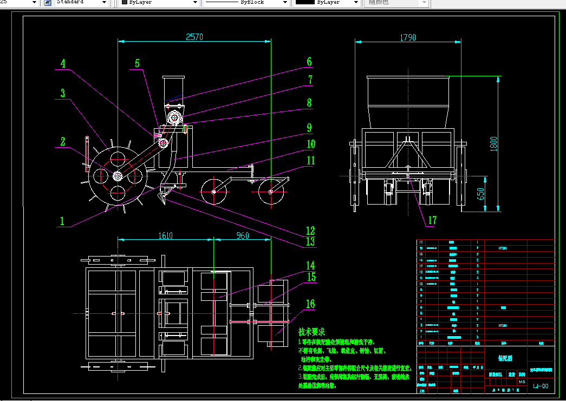The image size is (566, 401).
Task: Select technical requirement line starting with 2.
Action: coord(355,368)
